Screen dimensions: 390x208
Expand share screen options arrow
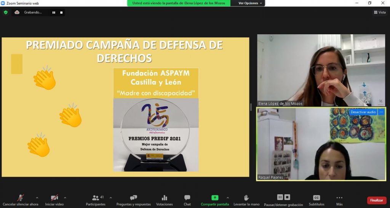pyautogui.click(x=228, y=198)
